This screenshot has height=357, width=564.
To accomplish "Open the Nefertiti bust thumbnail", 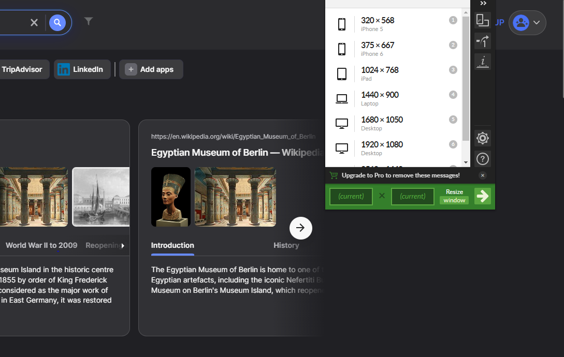I will click(171, 197).
